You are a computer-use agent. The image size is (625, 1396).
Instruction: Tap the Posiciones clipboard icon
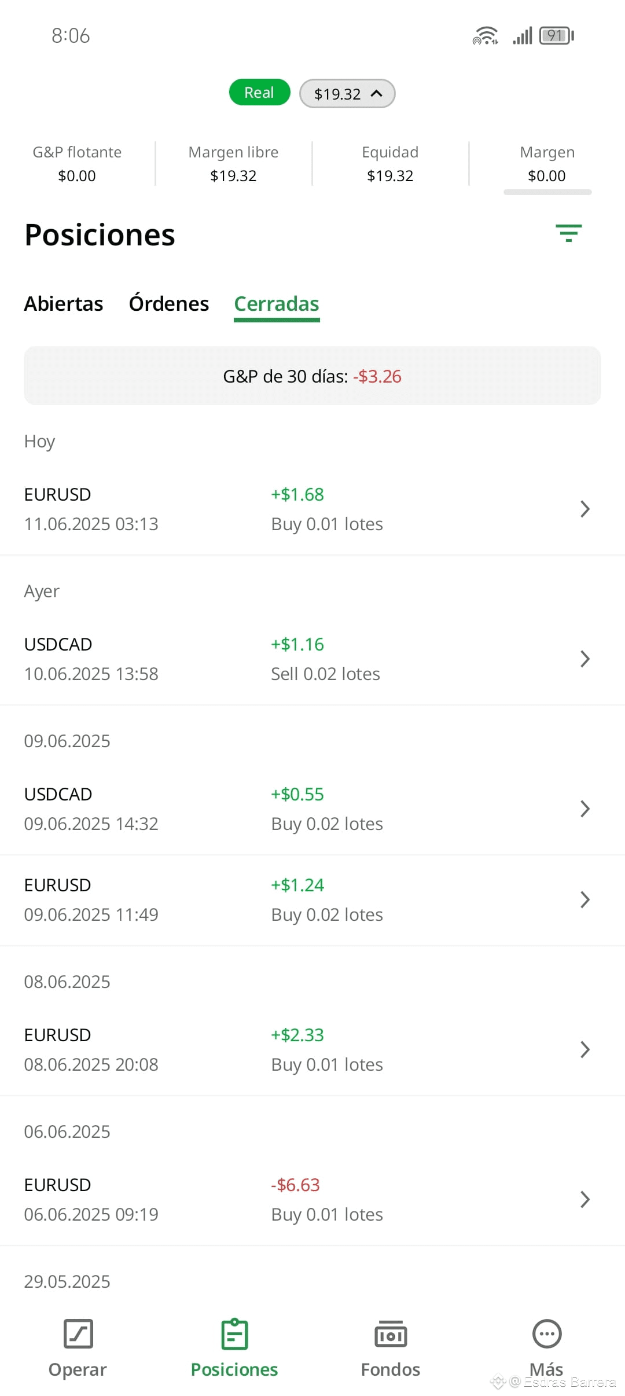(x=234, y=1333)
